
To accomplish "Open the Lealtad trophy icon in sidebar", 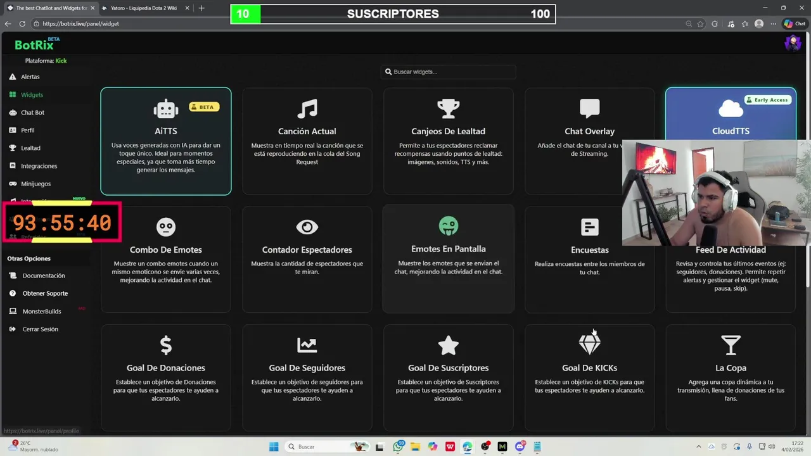I will (x=13, y=148).
